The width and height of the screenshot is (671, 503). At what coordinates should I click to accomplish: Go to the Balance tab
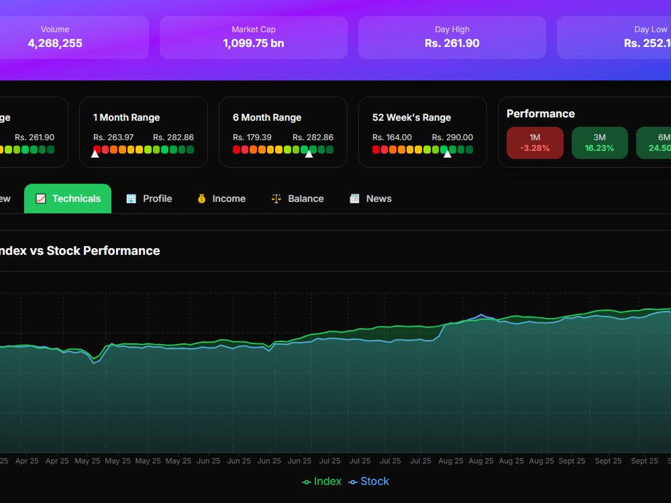click(x=297, y=199)
